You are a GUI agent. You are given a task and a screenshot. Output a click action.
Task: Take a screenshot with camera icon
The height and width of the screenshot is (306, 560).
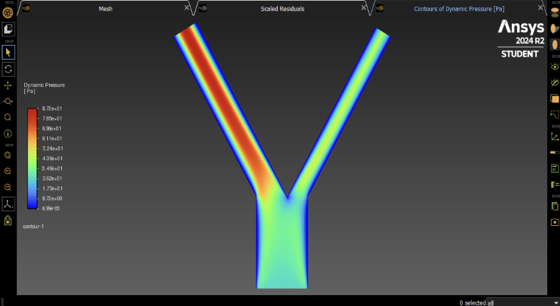click(554, 222)
